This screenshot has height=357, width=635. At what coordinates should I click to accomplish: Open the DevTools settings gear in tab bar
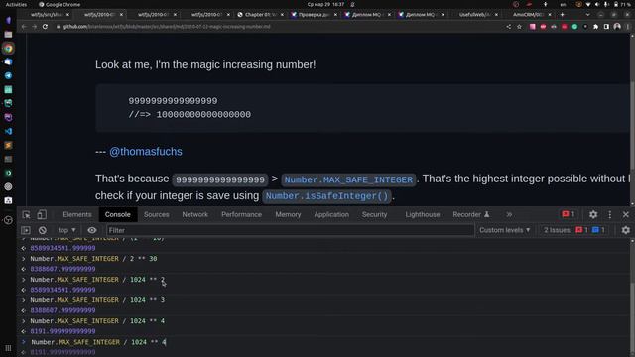[593, 214]
